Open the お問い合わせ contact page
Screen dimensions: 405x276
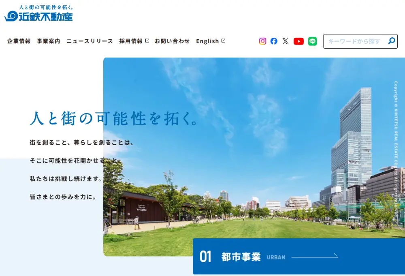point(172,41)
